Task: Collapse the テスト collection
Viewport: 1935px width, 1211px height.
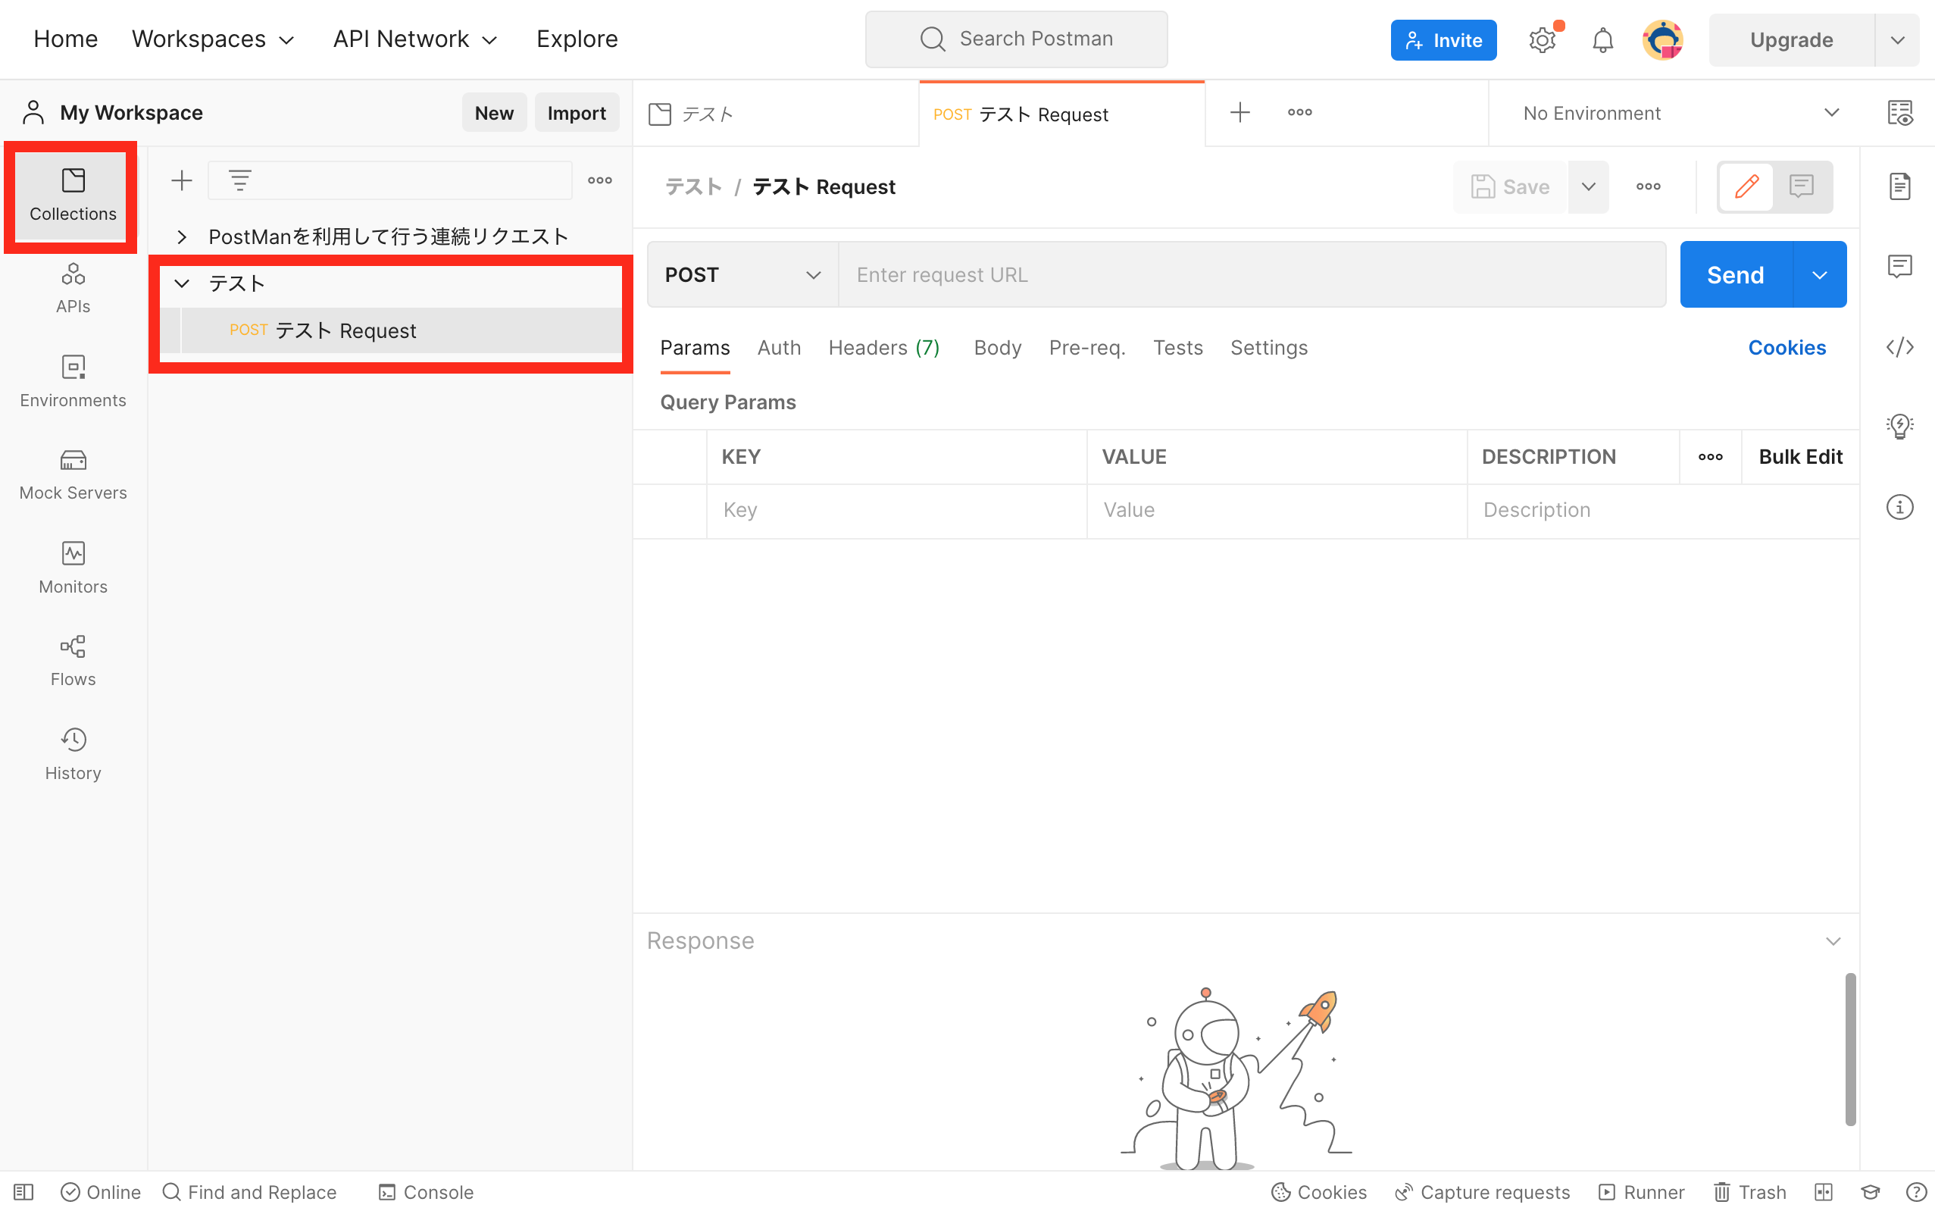Action: (182, 283)
